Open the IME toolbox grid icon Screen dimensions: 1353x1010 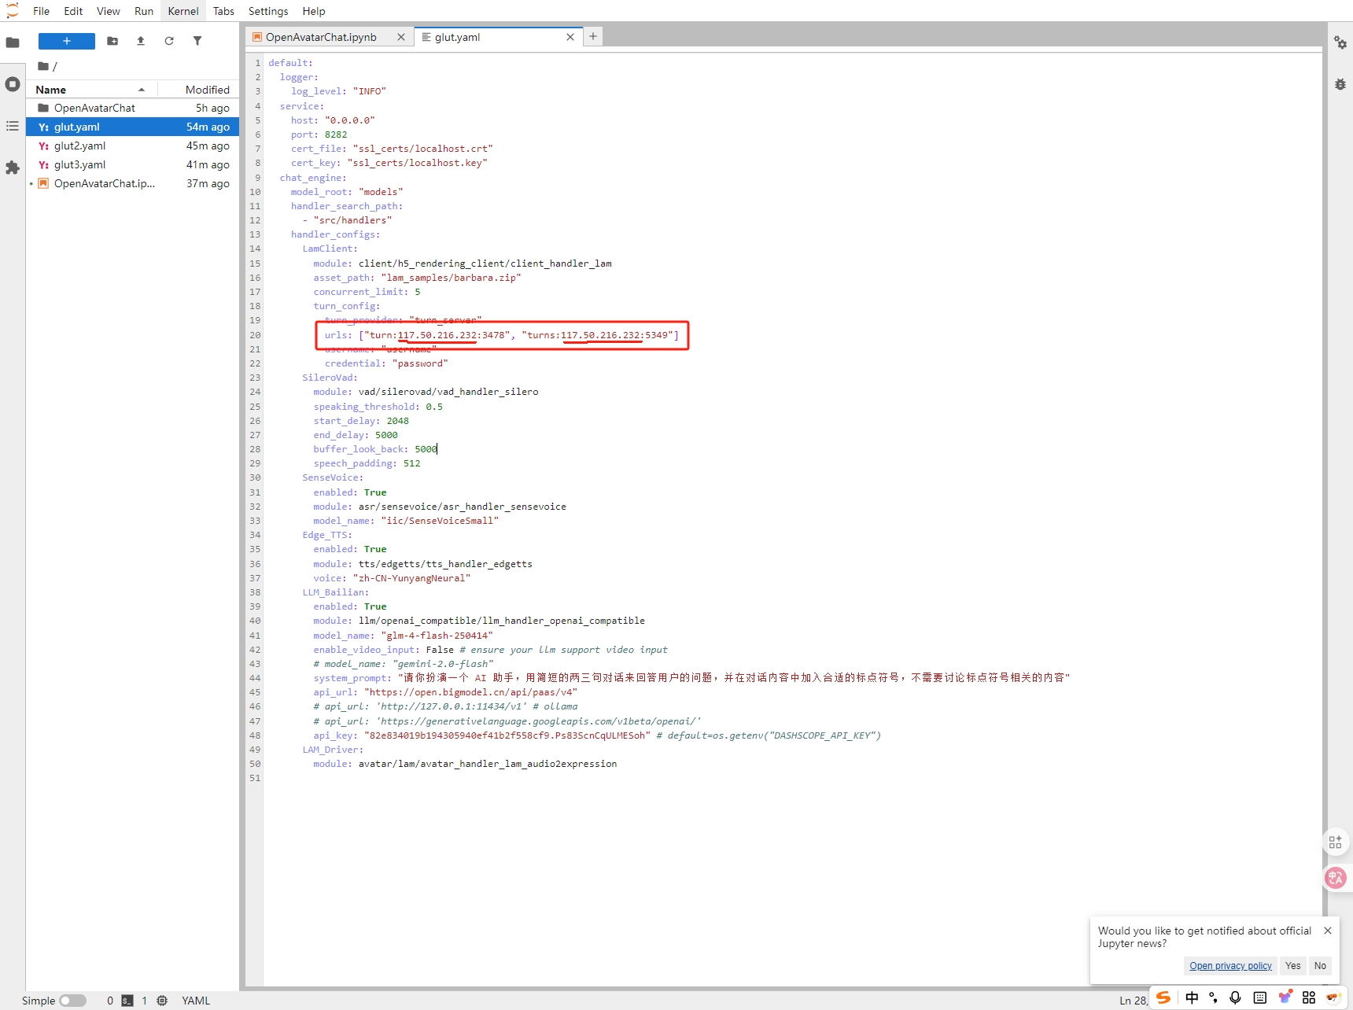[x=1309, y=997]
